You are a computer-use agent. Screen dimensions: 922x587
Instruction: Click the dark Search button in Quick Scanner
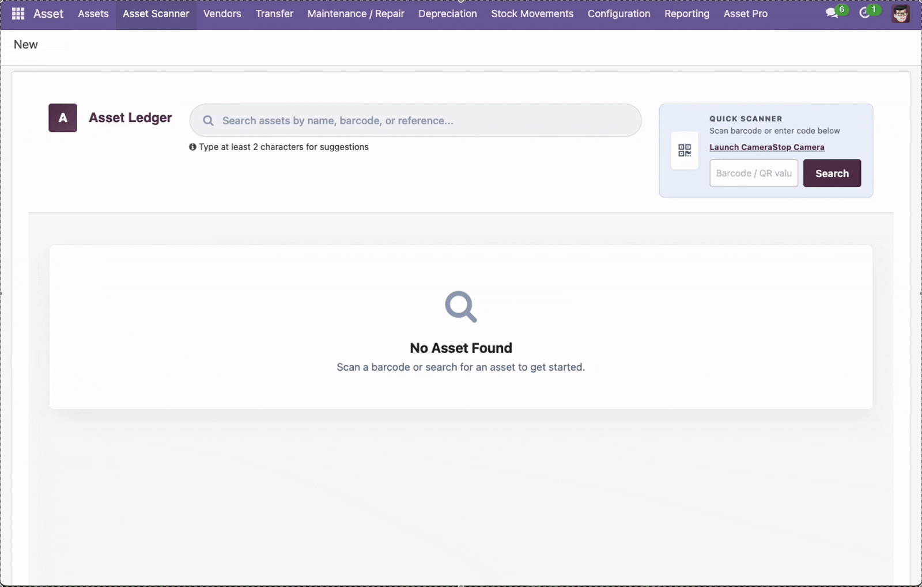tap(832, 173)
